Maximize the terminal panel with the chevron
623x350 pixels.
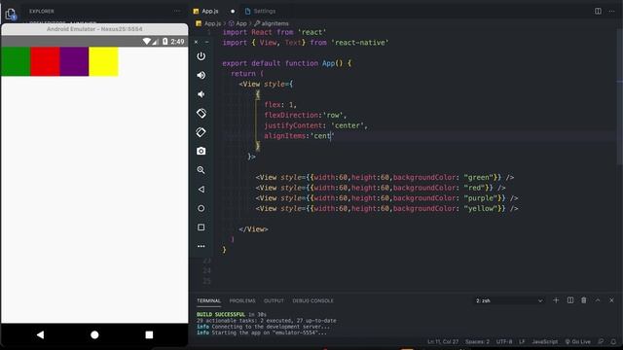598,300
